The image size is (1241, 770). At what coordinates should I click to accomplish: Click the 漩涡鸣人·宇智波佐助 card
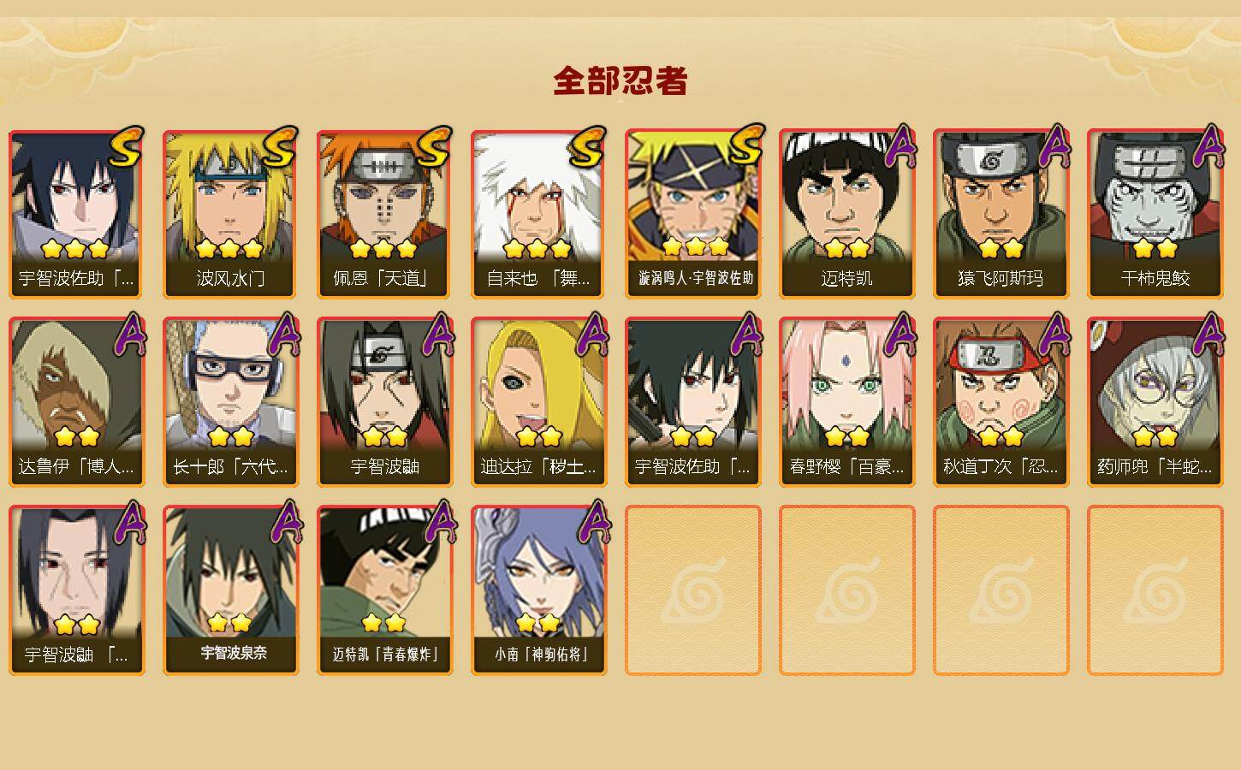click(692, 214)
